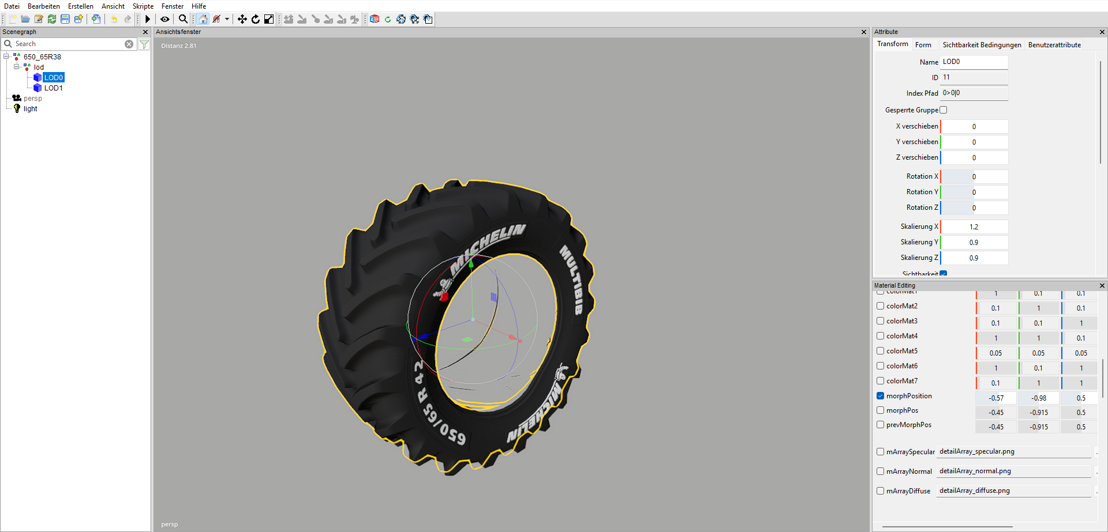Collapse the lod tree node
This screenshot has height=532, width=1108.
click(17, 67)
